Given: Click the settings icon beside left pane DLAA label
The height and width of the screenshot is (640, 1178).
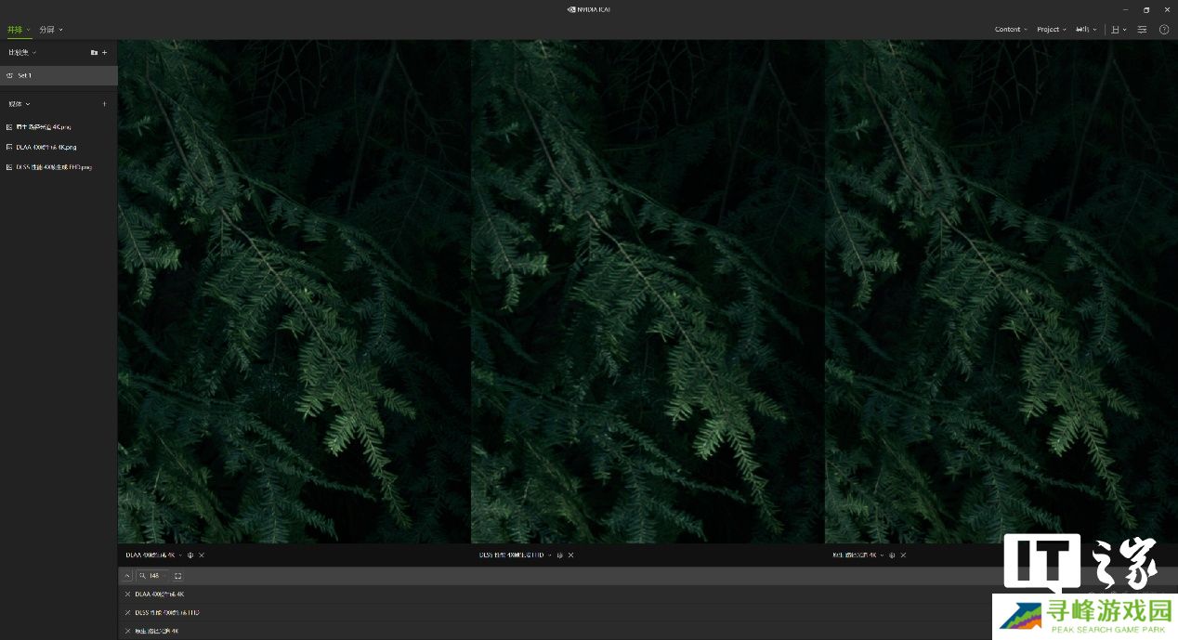Looking at the screenshot, I should tap(190, 555).
